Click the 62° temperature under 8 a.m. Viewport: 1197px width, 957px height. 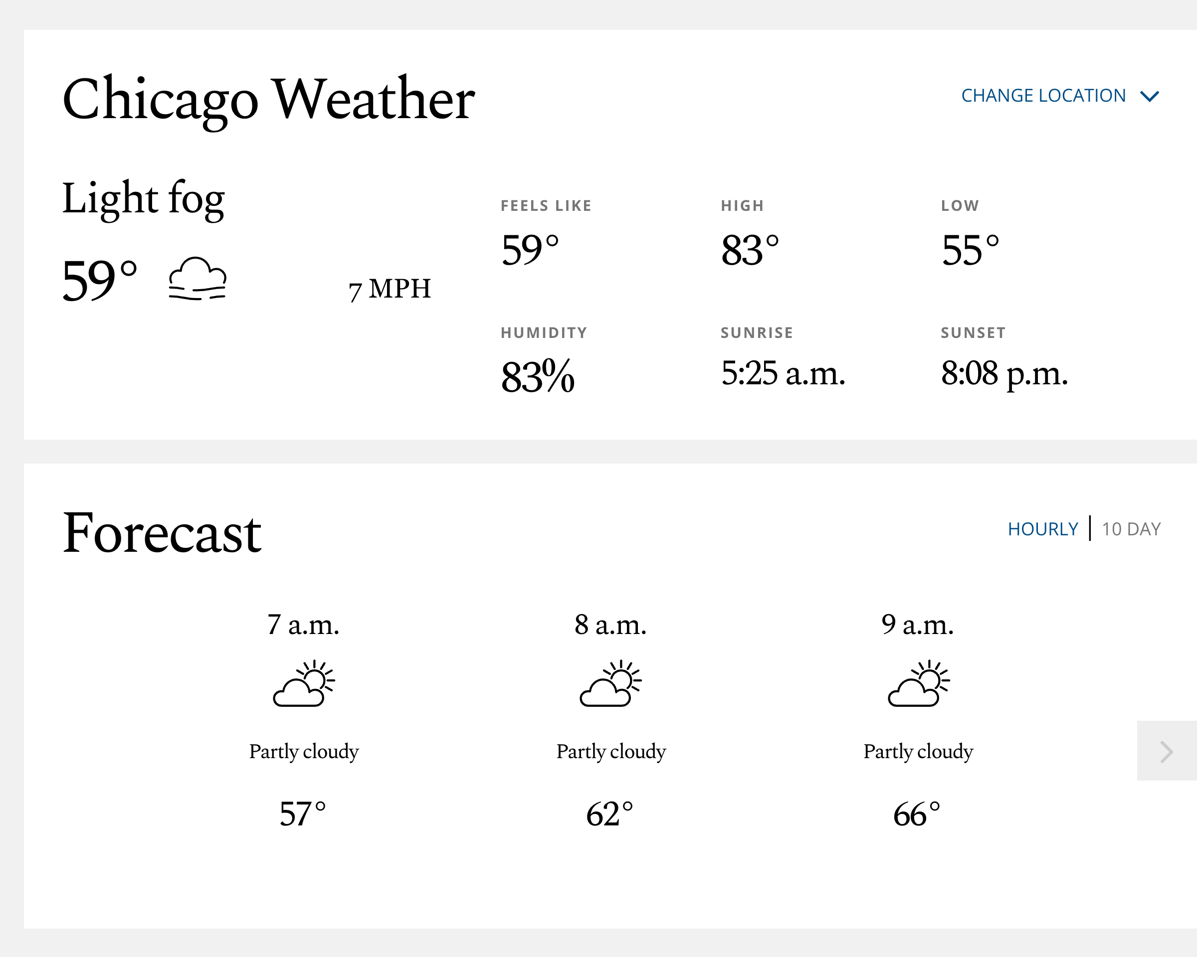coord(609,814)
